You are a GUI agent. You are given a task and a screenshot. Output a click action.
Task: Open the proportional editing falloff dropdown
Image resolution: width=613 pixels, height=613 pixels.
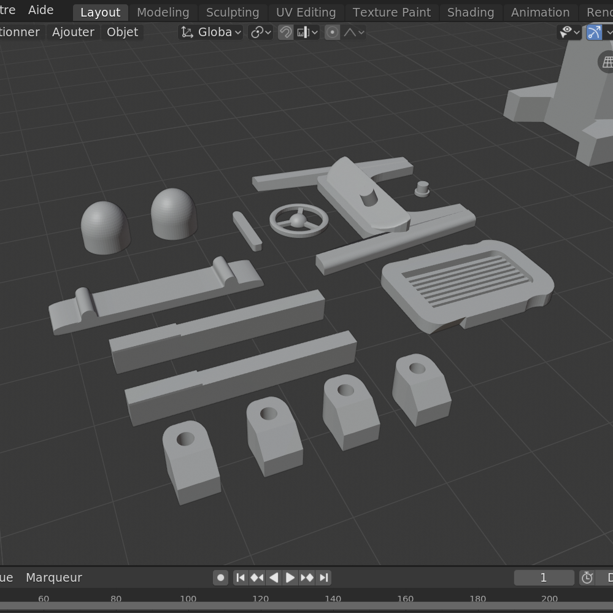(x=354, y=32)
